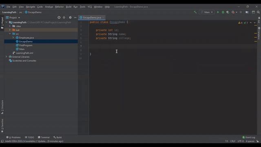
Task: Select the EncapsDemo.java editor tab
Action: point(92,18)
